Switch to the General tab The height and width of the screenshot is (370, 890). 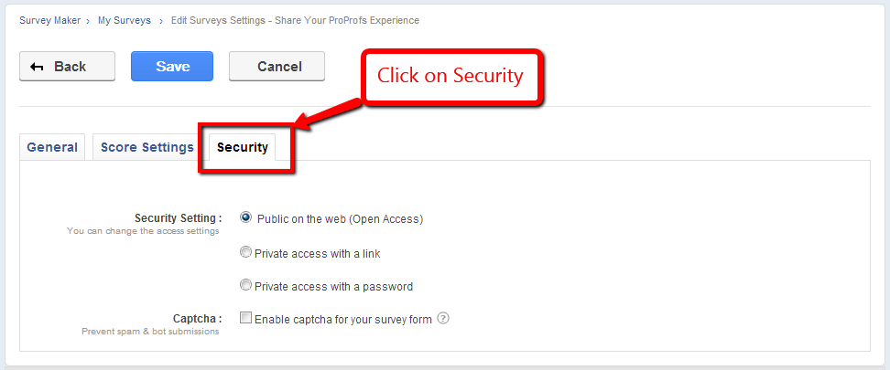[x=52, y=147]
